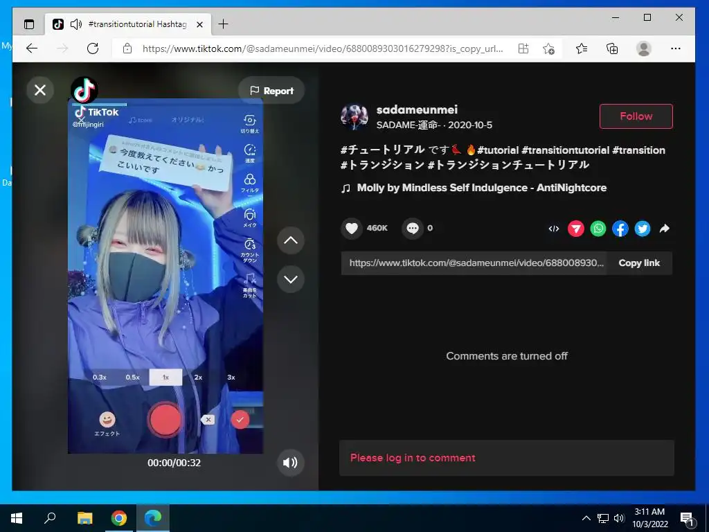Go to the next video with the down chevron

291,279
